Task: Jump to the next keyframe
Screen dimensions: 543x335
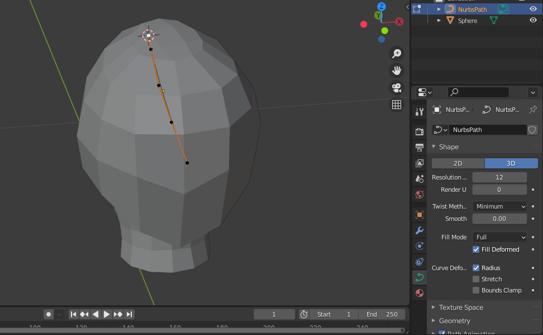Action: pos(118,314)
